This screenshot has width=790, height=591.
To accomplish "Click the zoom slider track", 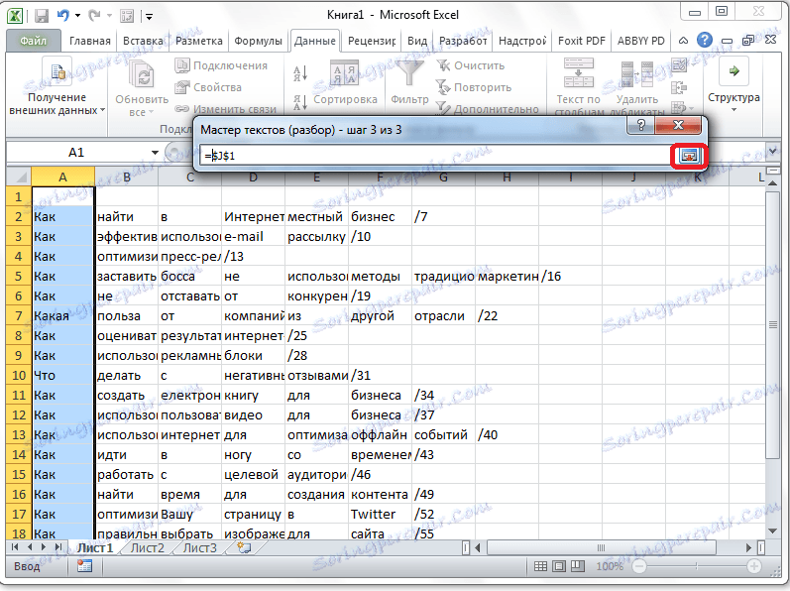I will tap(696, 566).
